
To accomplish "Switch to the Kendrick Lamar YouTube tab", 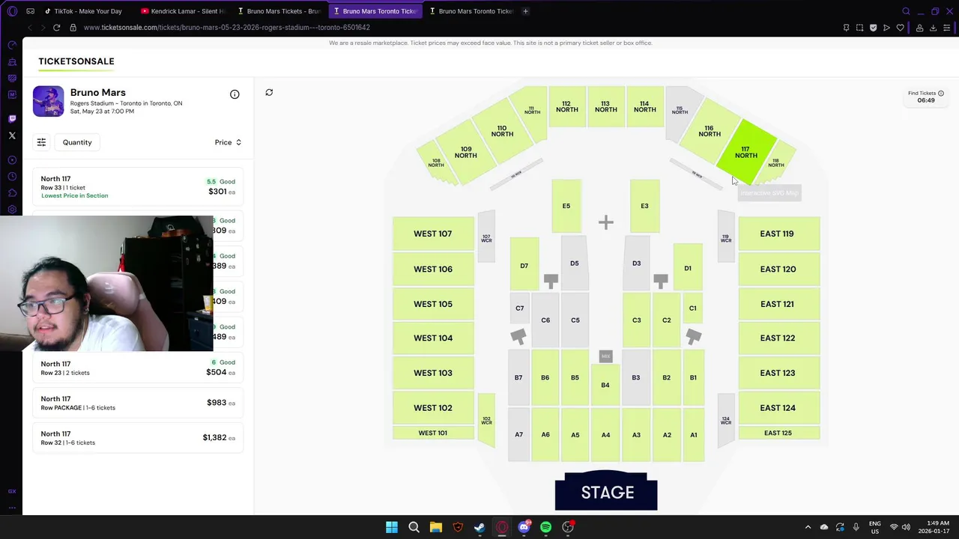I will pos(183,11).
